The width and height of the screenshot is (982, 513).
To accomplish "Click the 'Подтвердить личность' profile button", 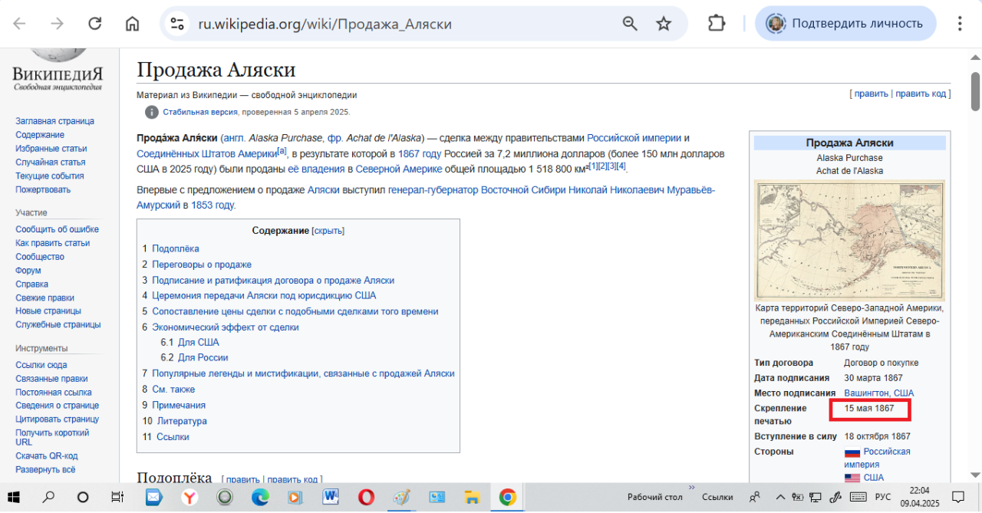I will click(x=845, y=24).
